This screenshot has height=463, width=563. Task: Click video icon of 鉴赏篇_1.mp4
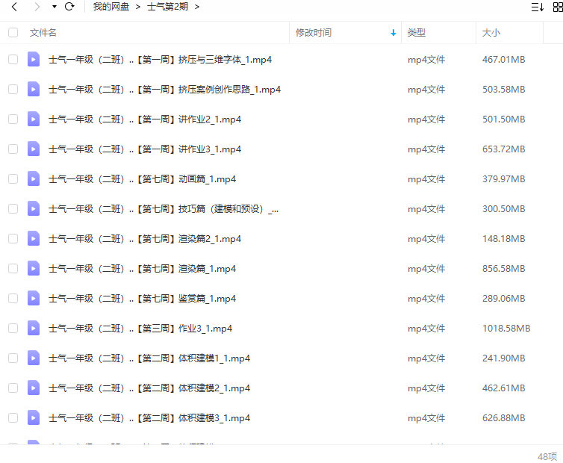34,298
